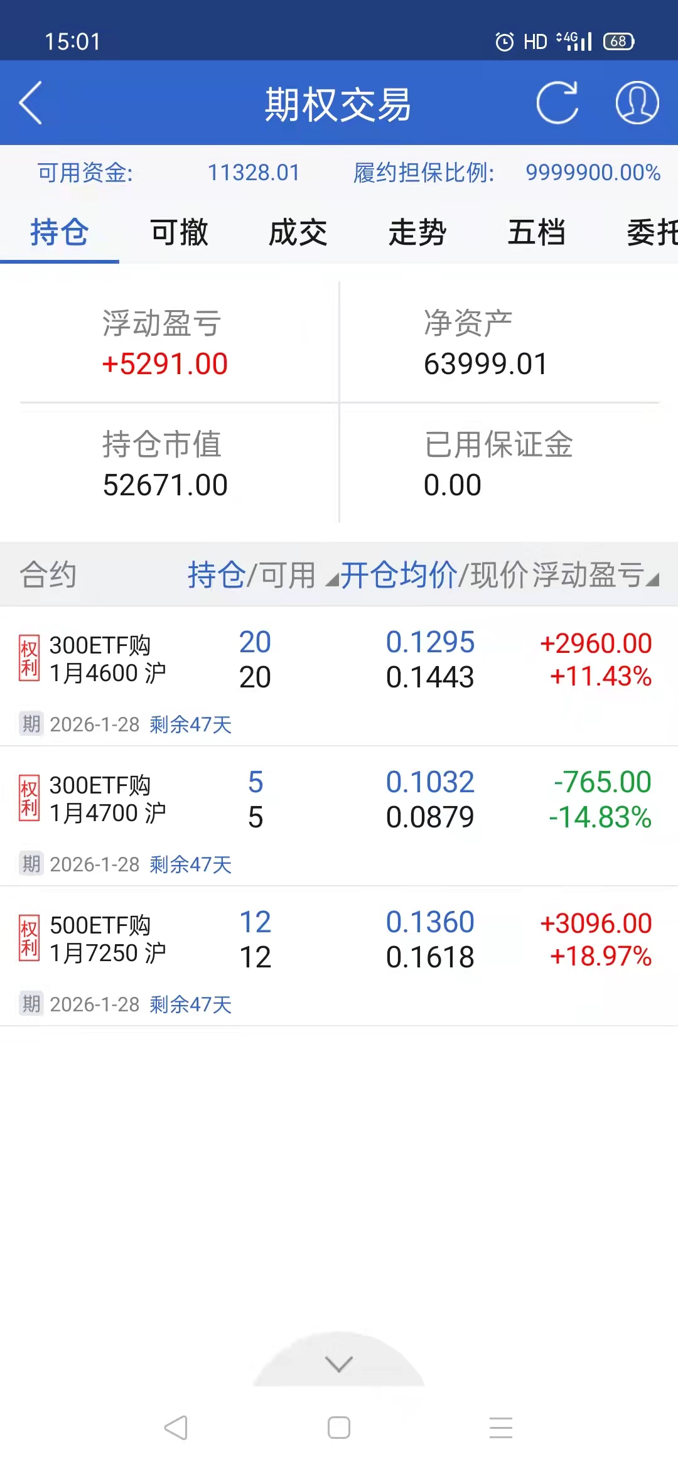
Task: Switch column to 开仓均价 display
Action: click(x=399, y=574)
